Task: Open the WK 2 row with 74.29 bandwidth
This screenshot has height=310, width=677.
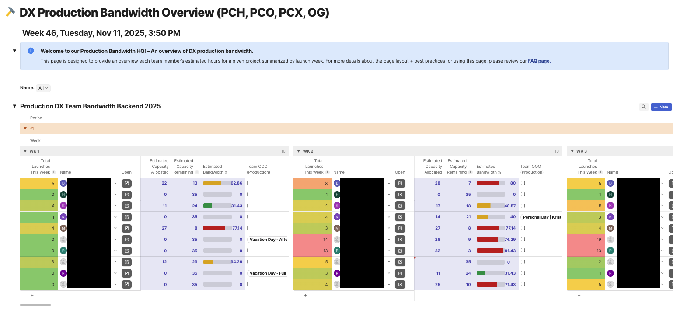Action: tap(400, 240)
